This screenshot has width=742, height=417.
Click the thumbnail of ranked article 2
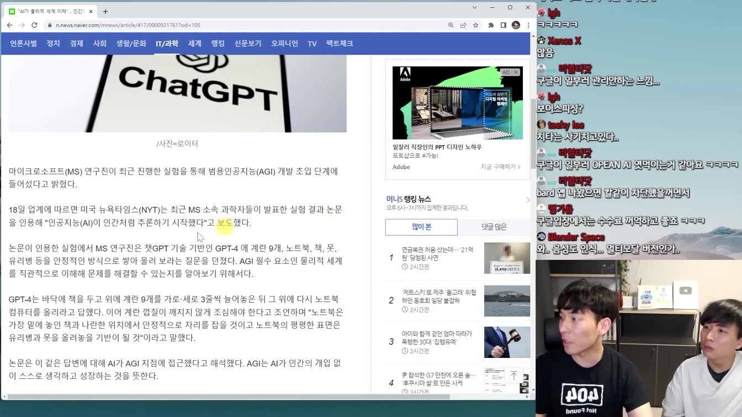507,301
